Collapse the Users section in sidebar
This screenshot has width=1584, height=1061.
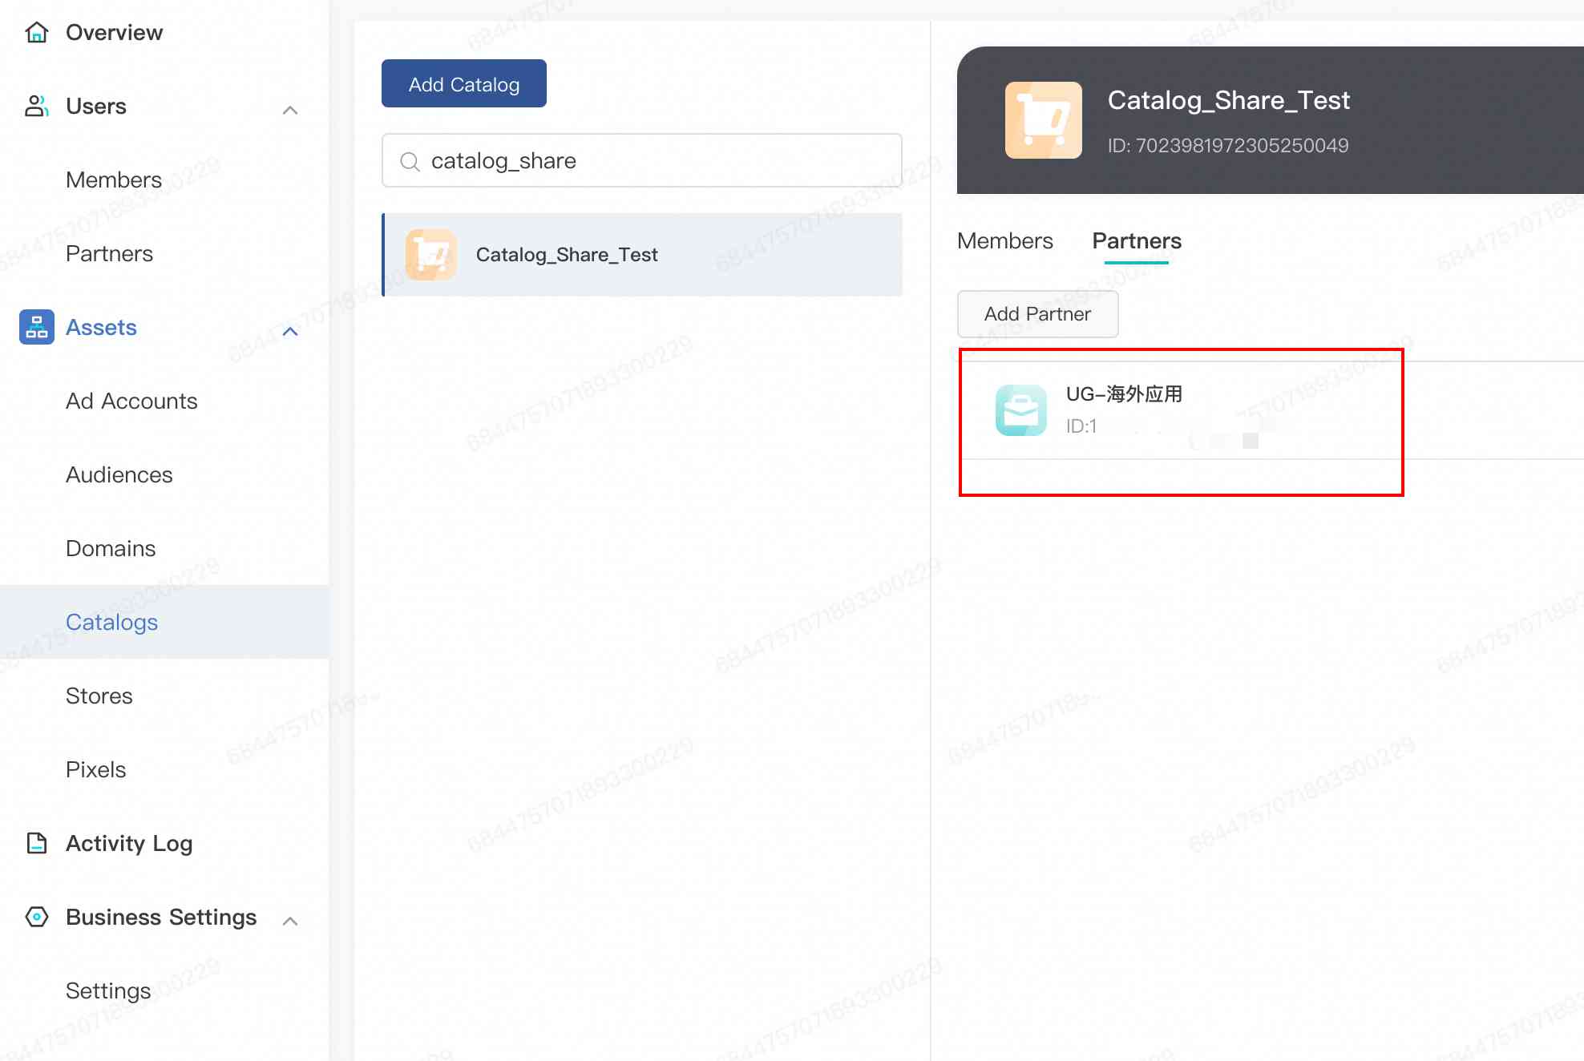point(289,110)
